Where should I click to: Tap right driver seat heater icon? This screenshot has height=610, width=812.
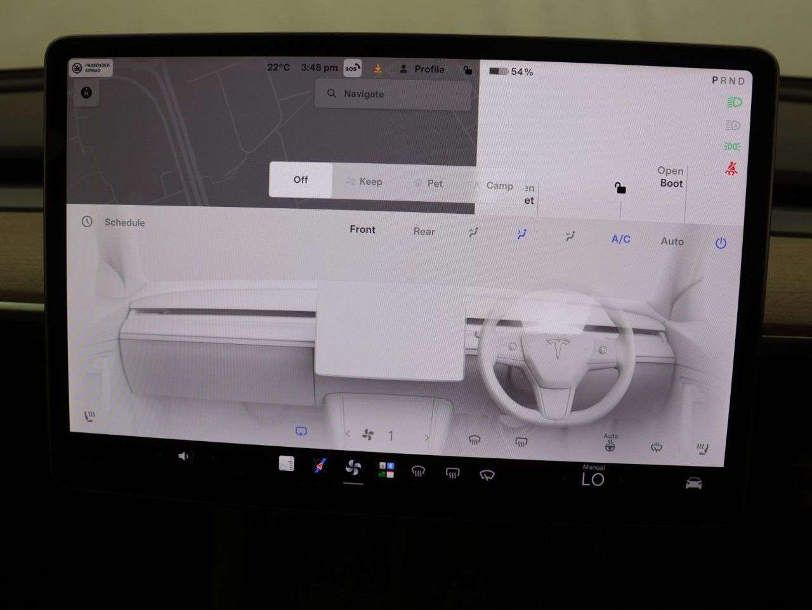pos(702,449)
